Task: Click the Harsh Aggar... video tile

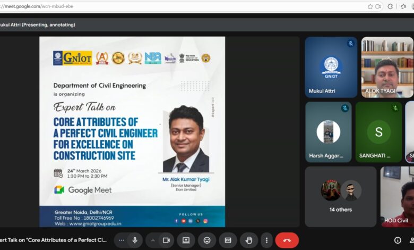Action: tap(328, 132)
